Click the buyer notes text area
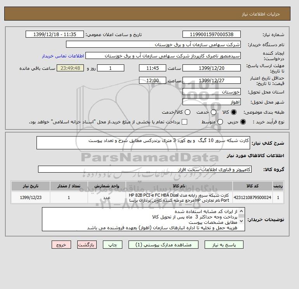Screen dimensions: 299x289 [143, 219]
